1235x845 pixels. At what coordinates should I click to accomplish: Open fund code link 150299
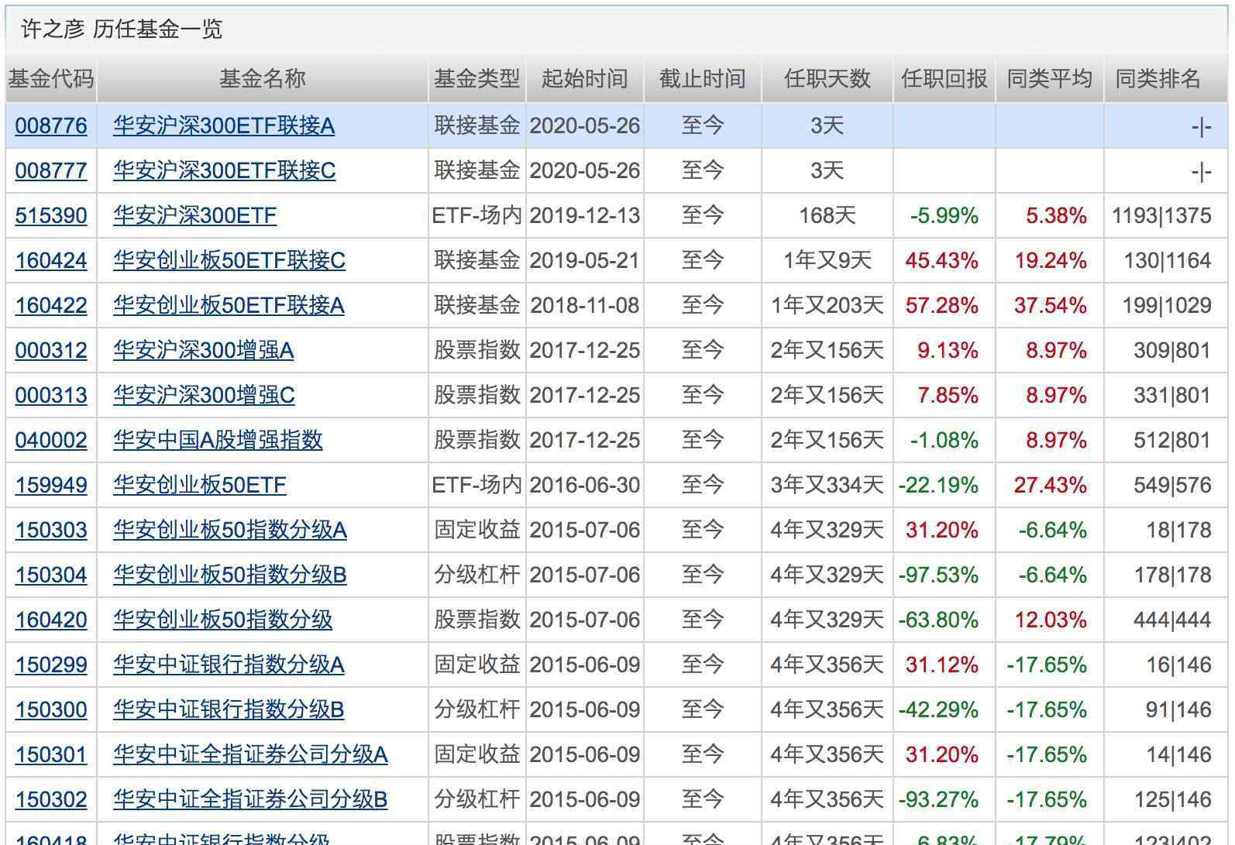(51, 665)
